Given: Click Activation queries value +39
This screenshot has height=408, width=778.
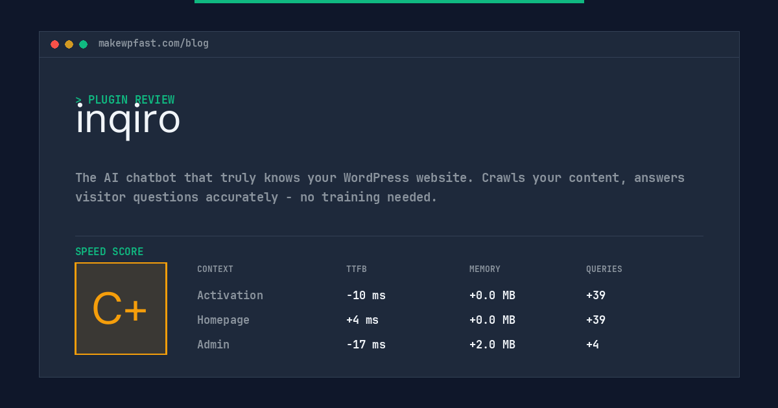Looking at the screenshot, I should [596, 295].
